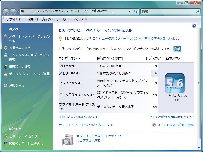Click the パフォーマンスの情報とツール breadcrumb
Screen dimensions: 203x152
tap(92, 11)
